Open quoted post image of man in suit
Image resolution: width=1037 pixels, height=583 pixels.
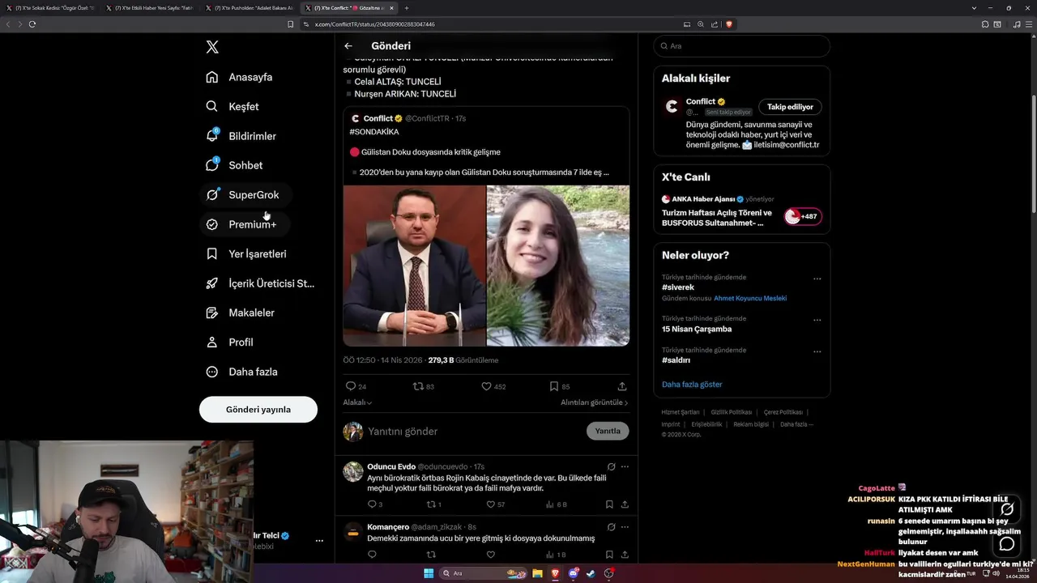click(414, 266)
